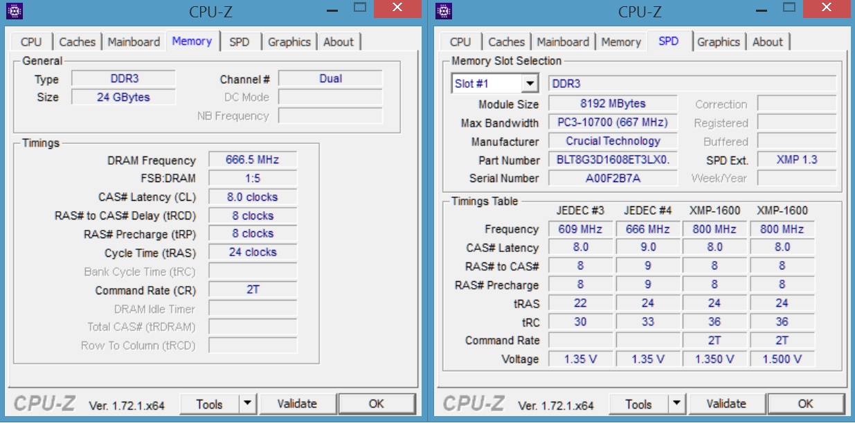Screen dimensions: 855x423
Task: Switch to Caches tab in left window
Action: point(77,42)
